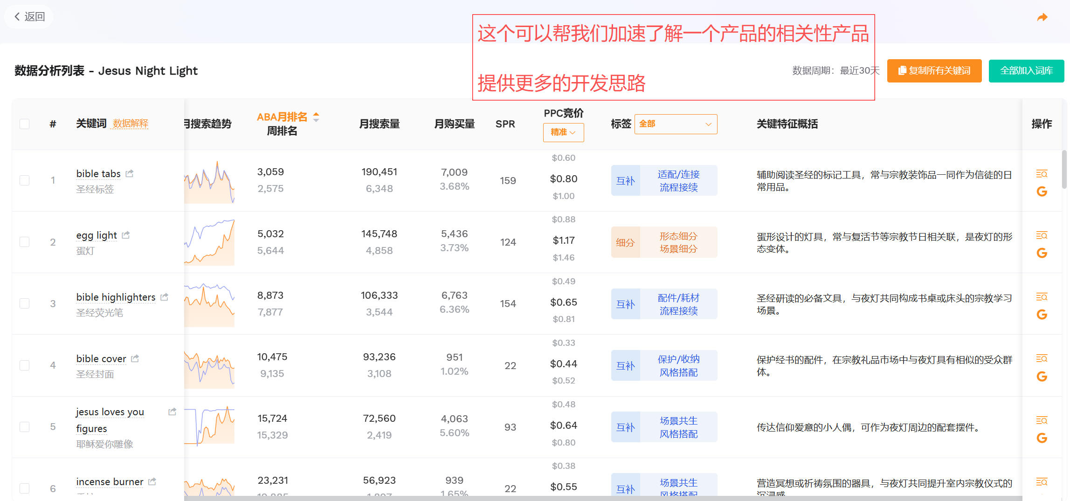Click the bible highlighters keyword link
Viewport: 1070px width, 501px height.
pos(116,297)
